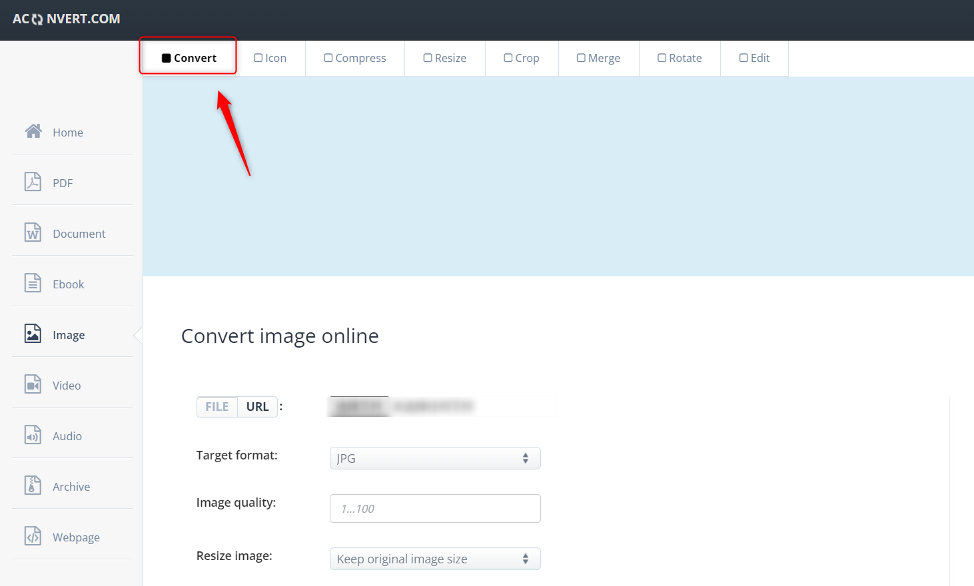Open the PDF converter icon
This screenshot has height=586, width=974.
pyautogui.click(x=33, y=182)
